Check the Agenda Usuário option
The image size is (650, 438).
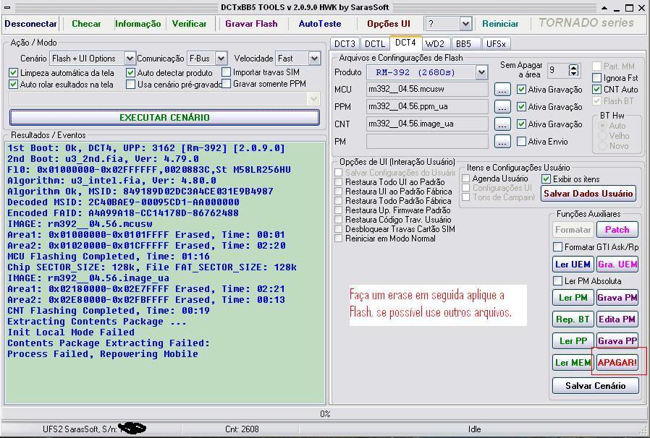(x=466, y=179)
